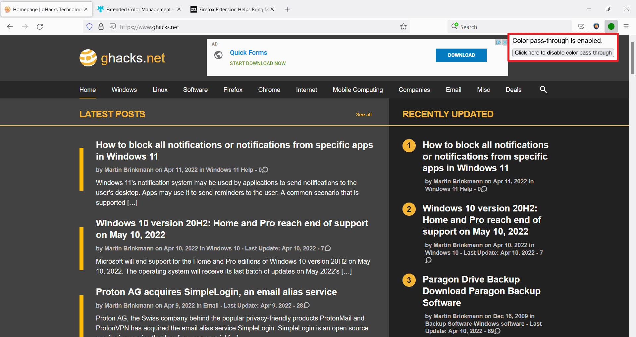Close the Quick Forms ad
Viewport: 636px width, 337px height.
(x=504, y=42)
